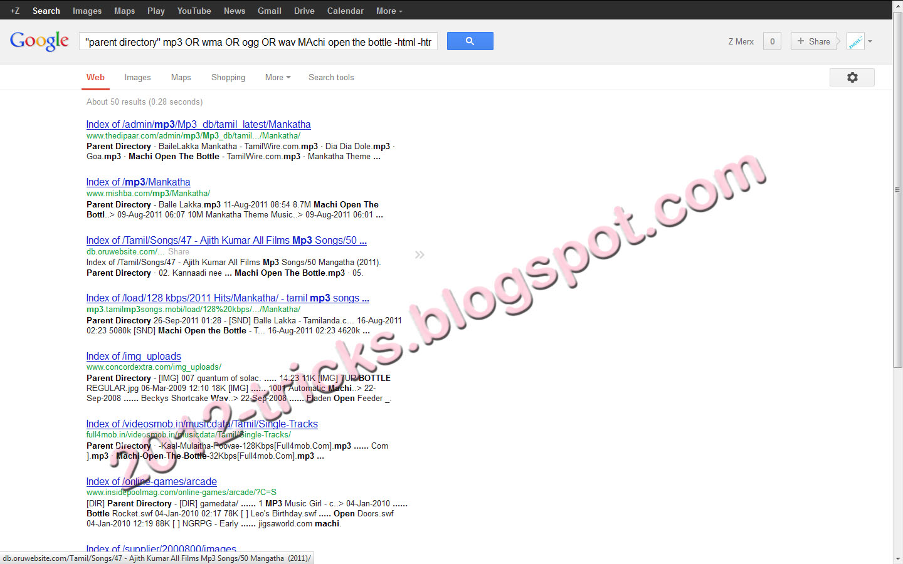Open Drive from the top bar

(x=304, y=11)
